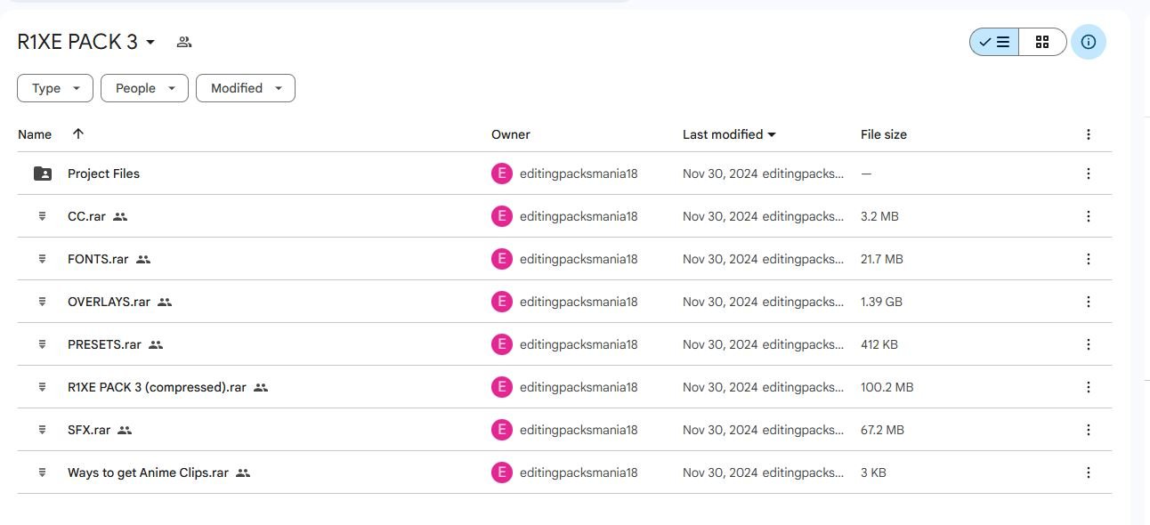Click owner avatar in Project Files row
1150x525 pixels.
coord(502,174)
